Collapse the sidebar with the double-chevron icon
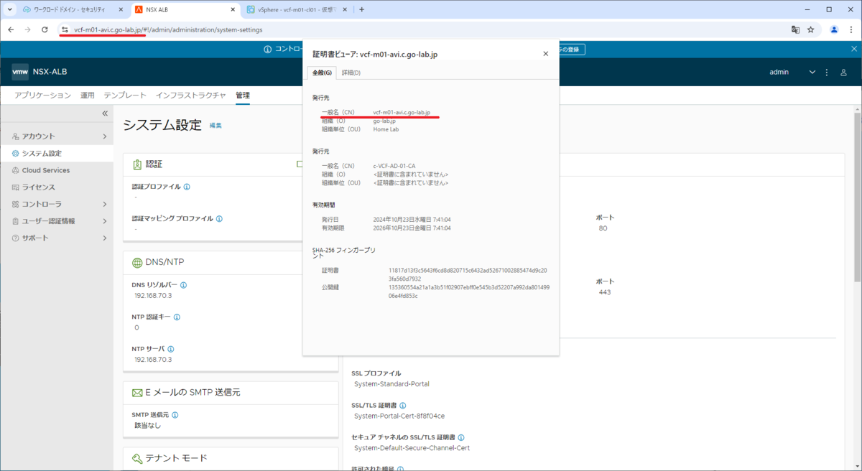Image resolution: width=862 pixels, height=471 pixels. 104,113
